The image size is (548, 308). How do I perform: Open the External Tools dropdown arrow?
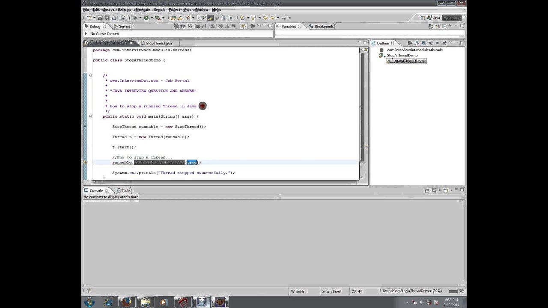pos(163,18)
